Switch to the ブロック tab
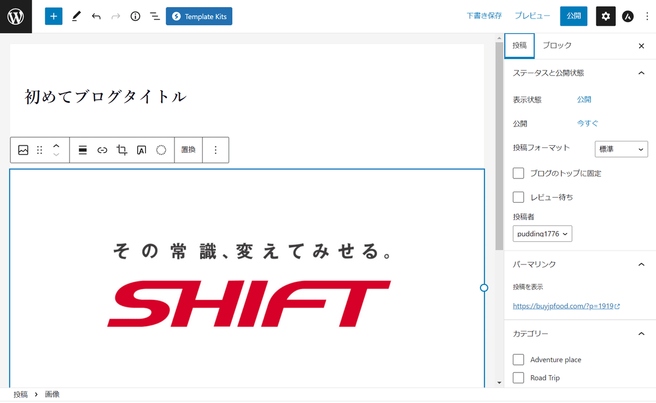Viewport: 656px width, 403px height. coord(557,45)
